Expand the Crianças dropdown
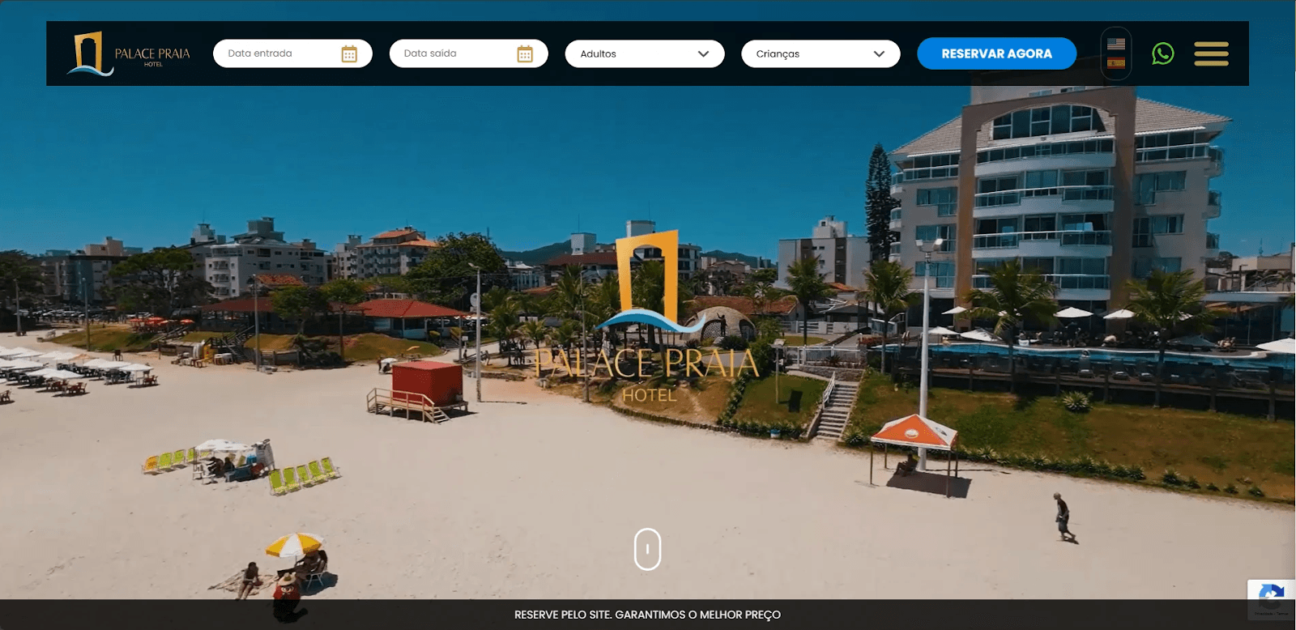1296x630 pixels. pyautogui.click(x=821, y=53)
